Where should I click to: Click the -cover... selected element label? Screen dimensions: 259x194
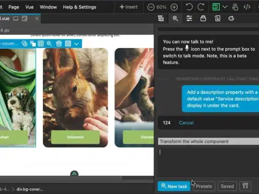pyautogui.click(x=9, y=44)
